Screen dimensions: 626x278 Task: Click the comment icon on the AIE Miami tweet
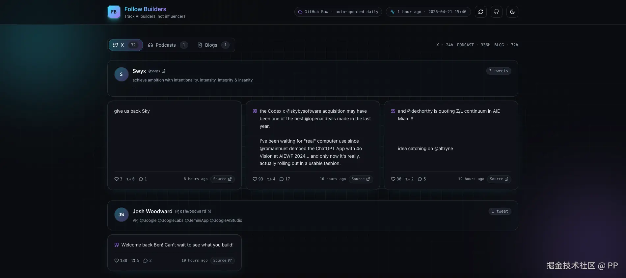(x=420, y=179)
